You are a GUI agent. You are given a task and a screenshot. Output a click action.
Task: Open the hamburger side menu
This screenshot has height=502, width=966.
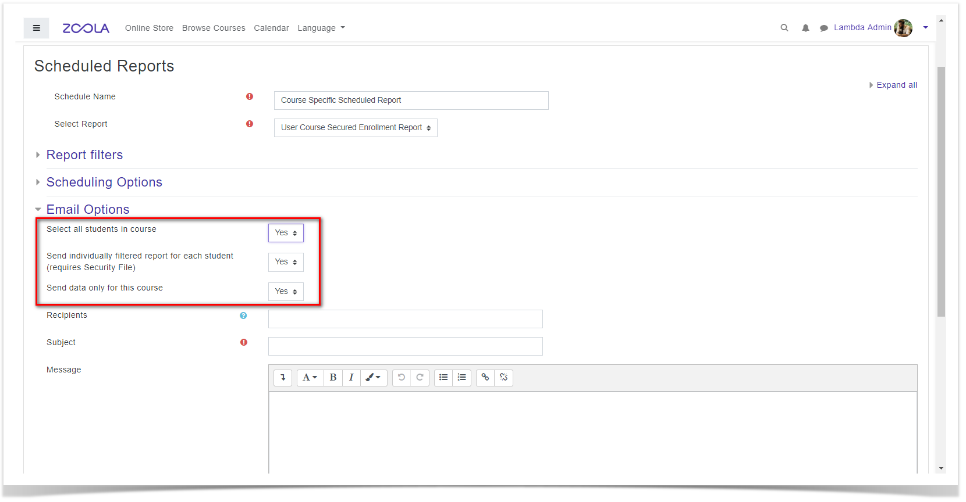pyautogui.click(x=36, y=28)
